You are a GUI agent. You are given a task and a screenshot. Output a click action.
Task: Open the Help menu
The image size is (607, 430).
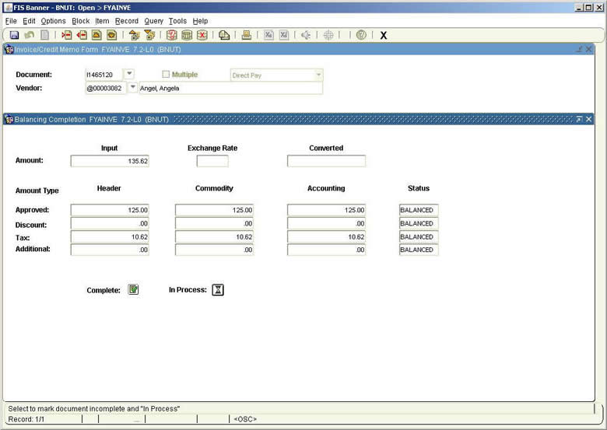200,21
